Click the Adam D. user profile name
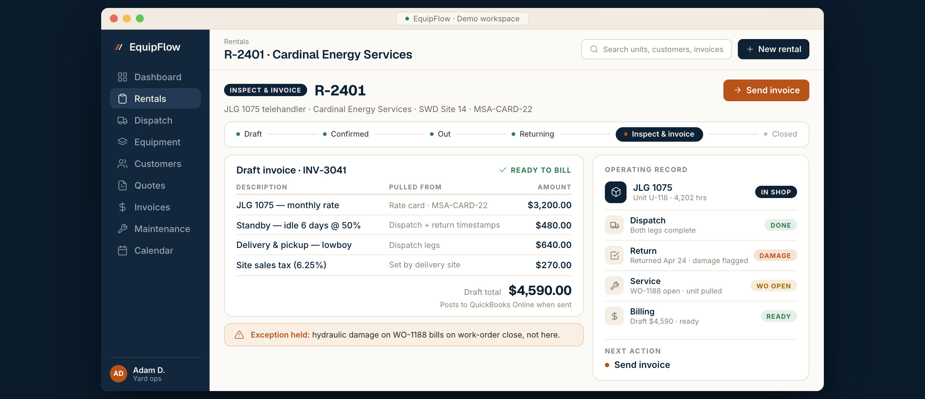Screen dimensions: 925x399 pos(149,370)
